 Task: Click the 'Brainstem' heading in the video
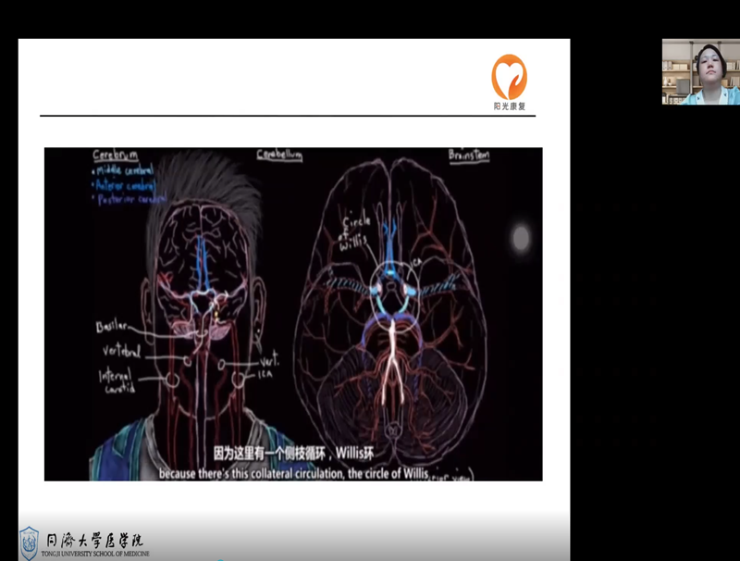469,155
